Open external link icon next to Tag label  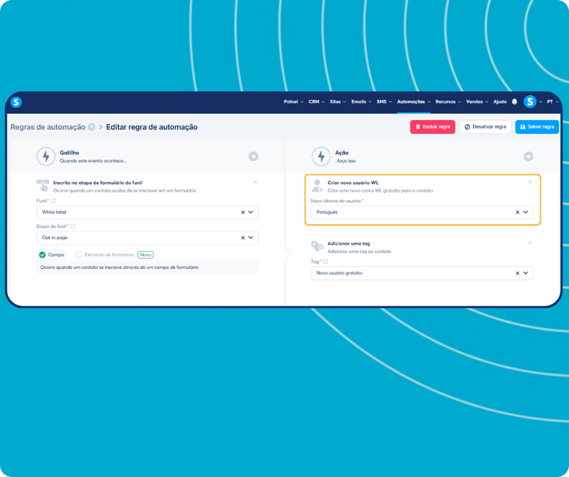tap(326, 262)
